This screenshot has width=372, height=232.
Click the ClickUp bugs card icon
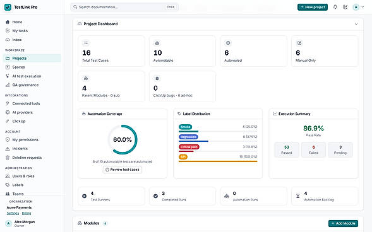[x=157, y=78]
